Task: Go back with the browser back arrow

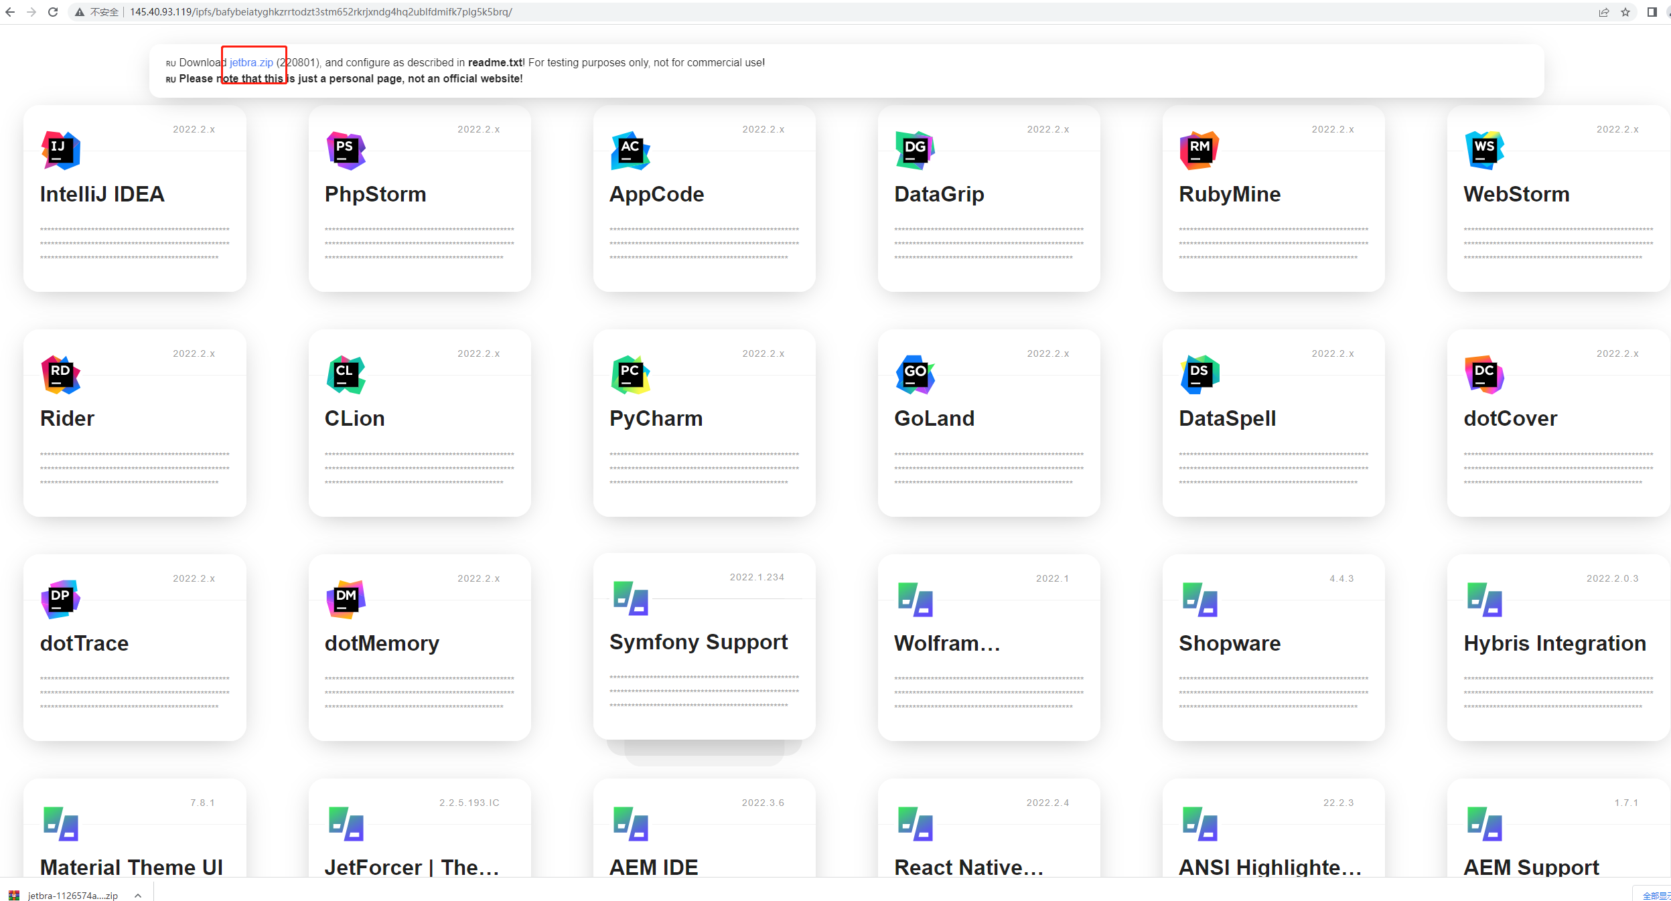Action: point(10,12)
